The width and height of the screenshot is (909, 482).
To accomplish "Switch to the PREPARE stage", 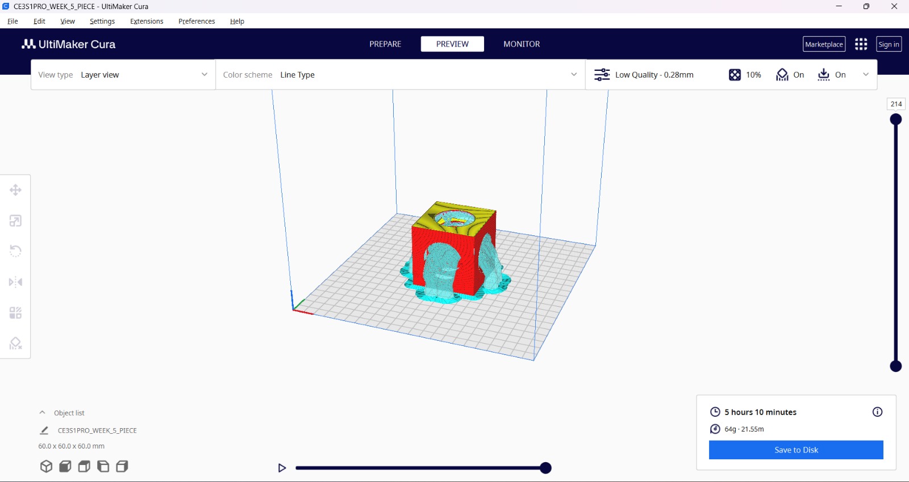I will (385, 44).
